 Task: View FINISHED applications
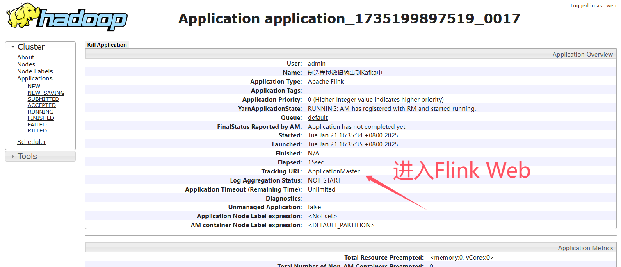(41, 118)
